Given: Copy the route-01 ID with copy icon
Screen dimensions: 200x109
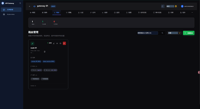Looking at the screenshot, I should pos(45,52).
